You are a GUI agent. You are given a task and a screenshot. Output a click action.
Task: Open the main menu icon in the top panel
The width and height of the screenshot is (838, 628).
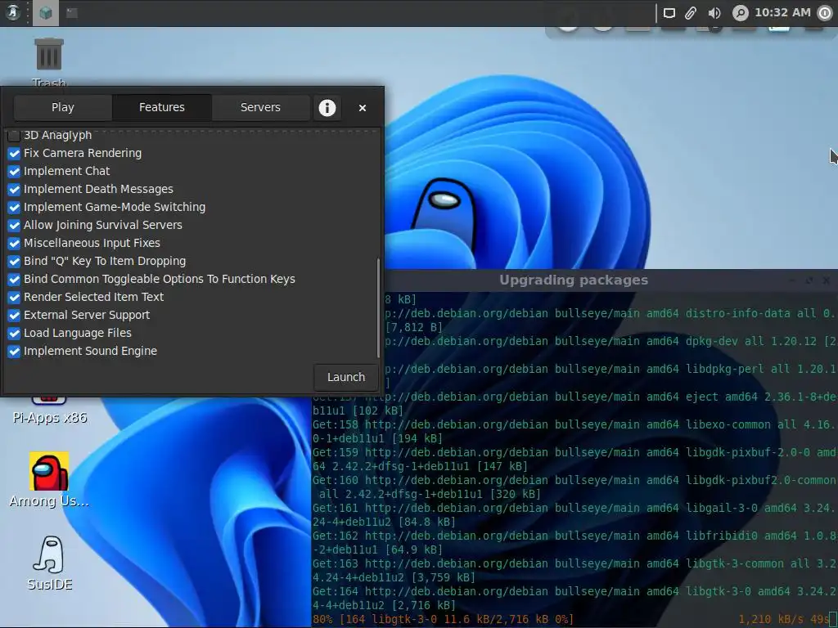point(12,13)
